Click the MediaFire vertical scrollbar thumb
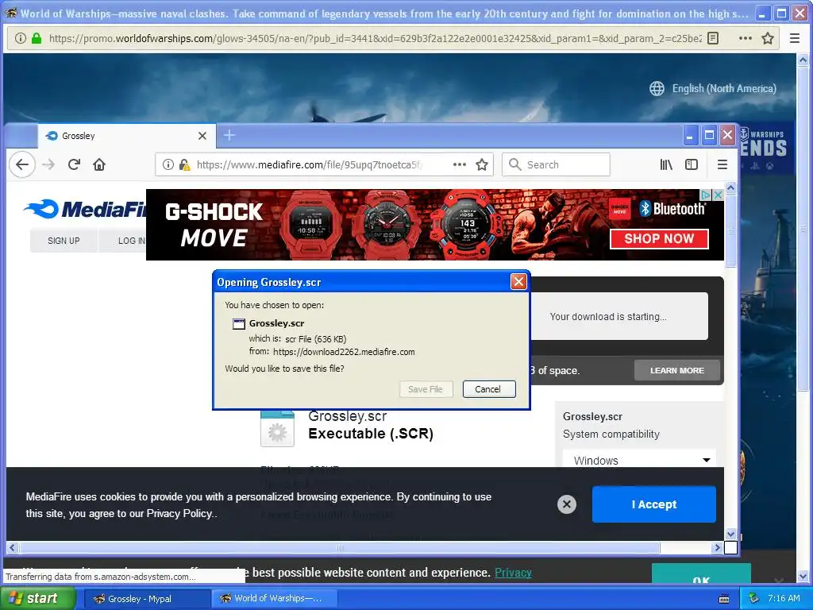 pos(730,230)
